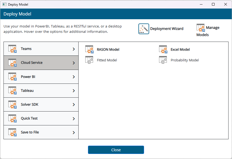Image resolution: width=232 pixels, height=159 pixels.
Task: Open the Solver SDK menu label
Action: click(x=30, y=105)
